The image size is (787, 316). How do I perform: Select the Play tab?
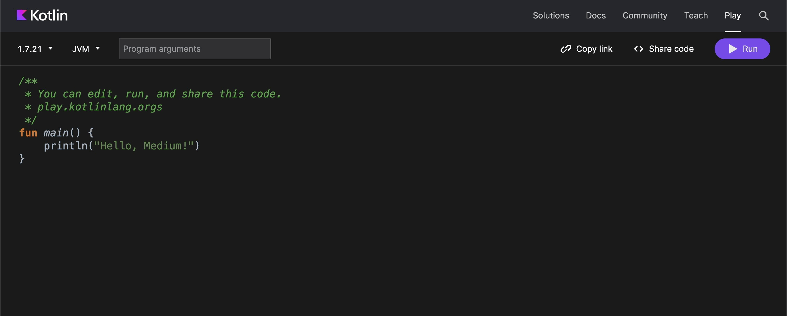[733, 16]
